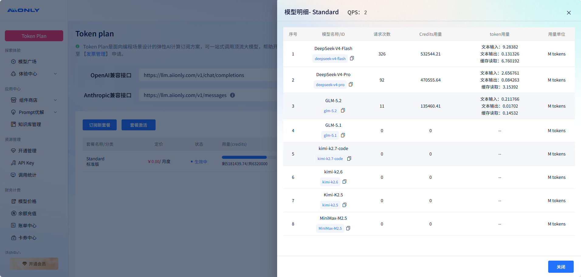Image resolution: width=581 pixels, height=277 pixels.
Task: Click the info icon beside Anthropic endpoint URL
Action: click(232, 95)
